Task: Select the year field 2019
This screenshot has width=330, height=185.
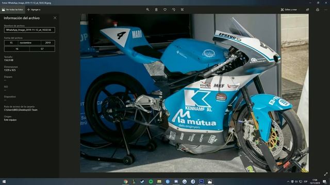Action: pyautogui.click(x=48, y=43)
